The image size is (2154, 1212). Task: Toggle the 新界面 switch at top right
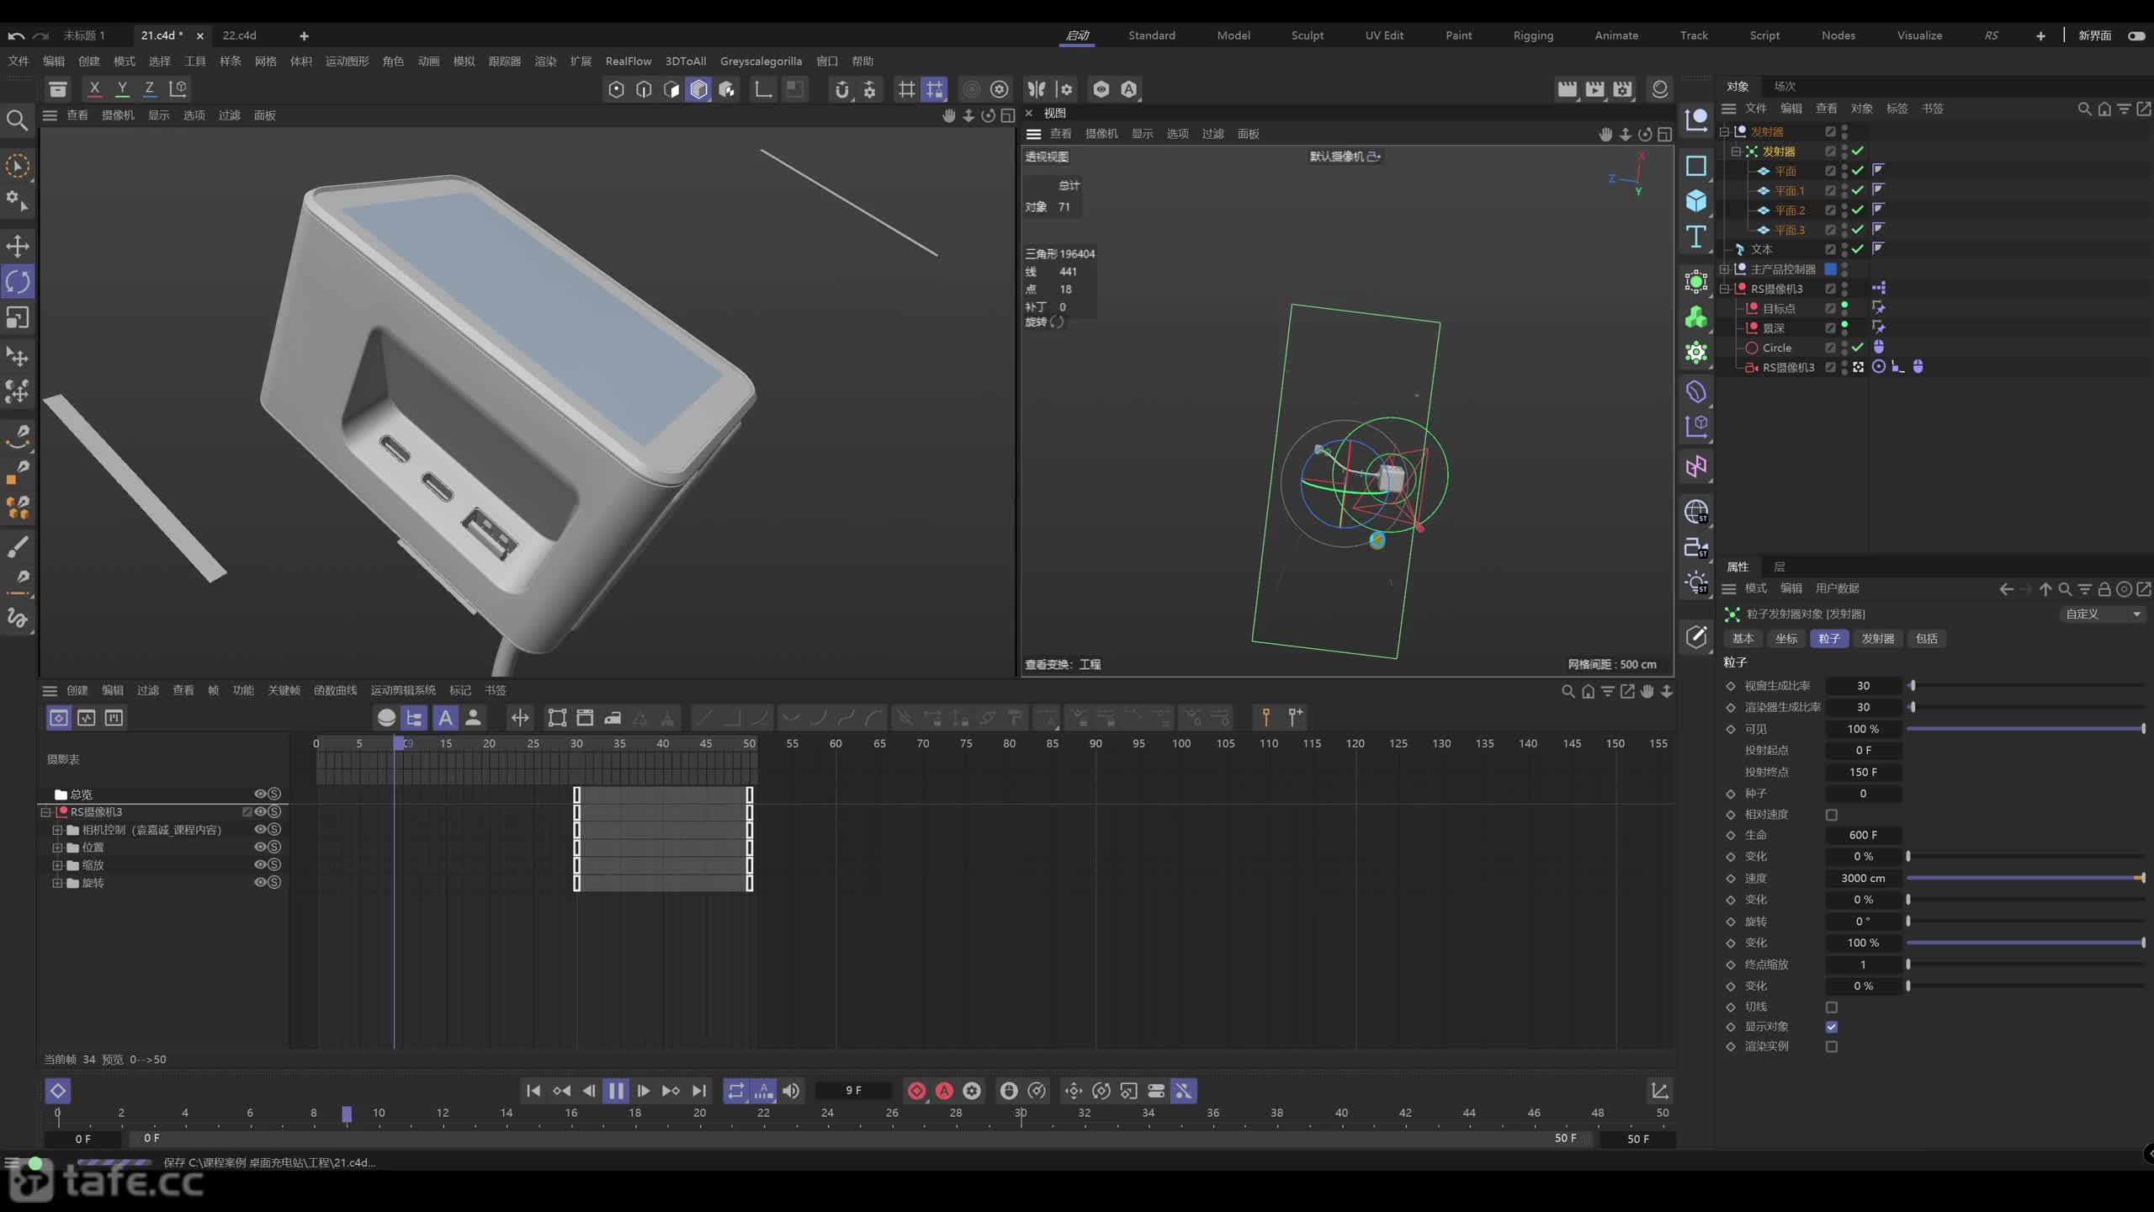(2136, 35)
